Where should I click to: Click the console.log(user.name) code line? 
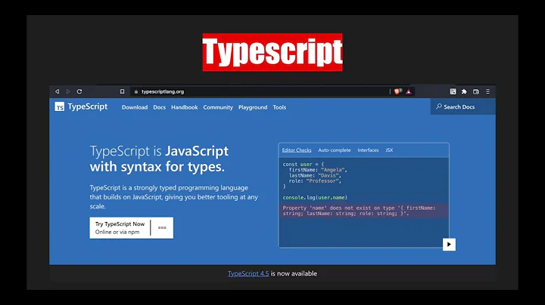coord(315,198)
